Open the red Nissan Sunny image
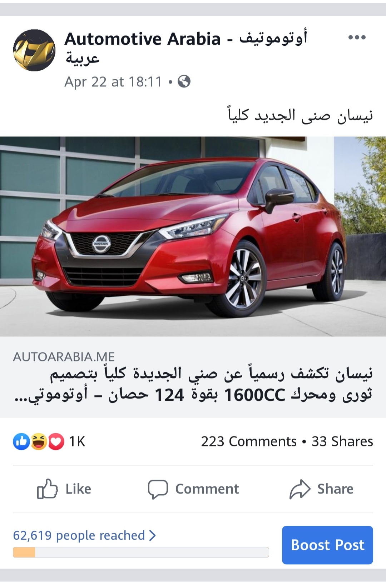Image resolution: width=386 pixels, height=585 pixels. click(x=193, y=236)
